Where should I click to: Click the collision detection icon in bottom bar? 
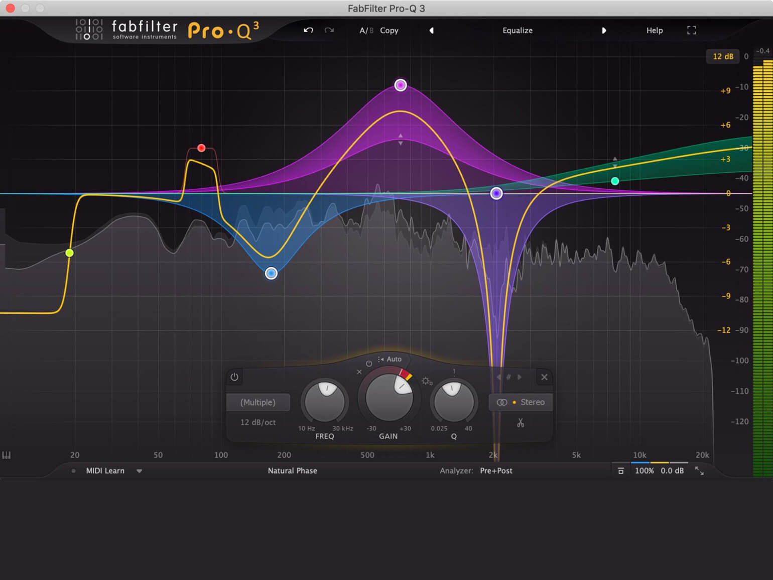coord(620,471)
